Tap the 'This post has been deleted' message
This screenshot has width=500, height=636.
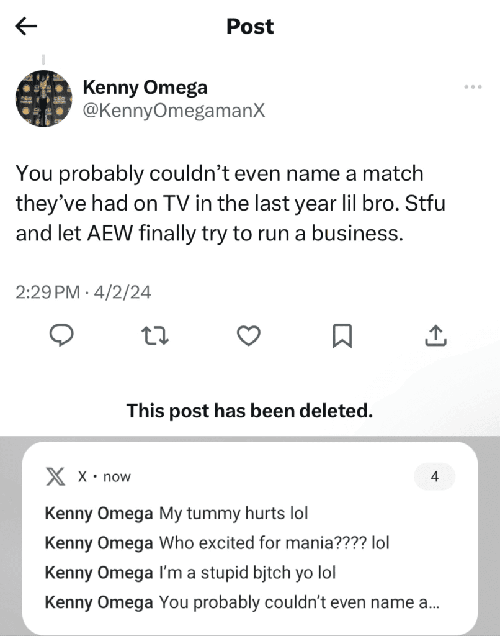[249, 411]
